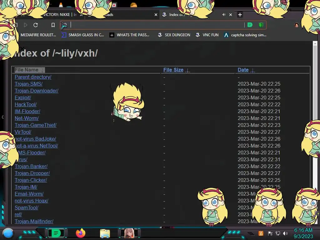
Task: Click the forward navigation arrow
Action: pyautogui.click(x=26, y=25)
